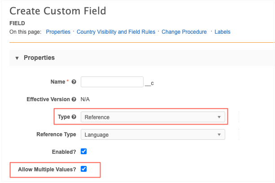The height and width of the screenshot is (183, 275).
Task: Open the Type dropdown showing Reference
Action: 153,117
